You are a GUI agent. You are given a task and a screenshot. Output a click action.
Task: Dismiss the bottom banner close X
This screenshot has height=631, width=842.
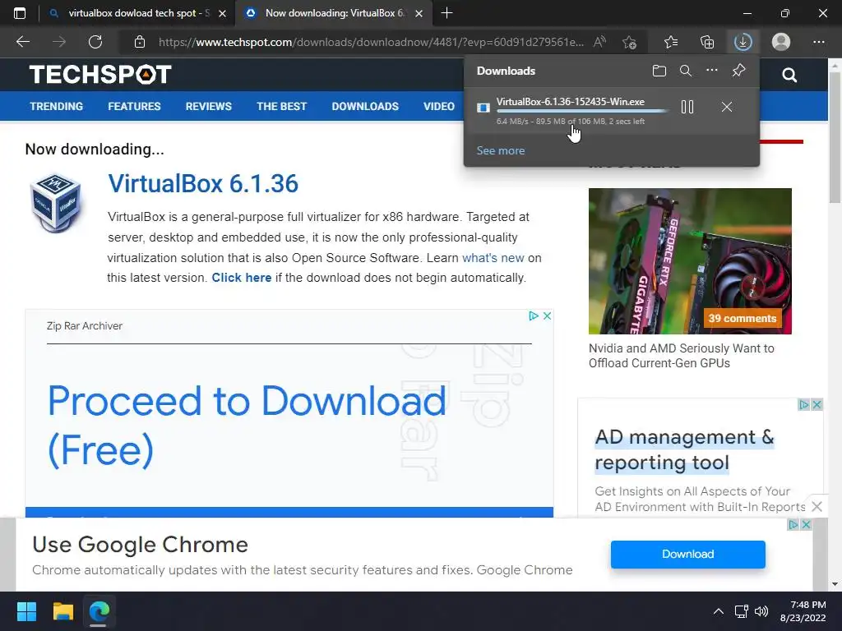[817, 506]
